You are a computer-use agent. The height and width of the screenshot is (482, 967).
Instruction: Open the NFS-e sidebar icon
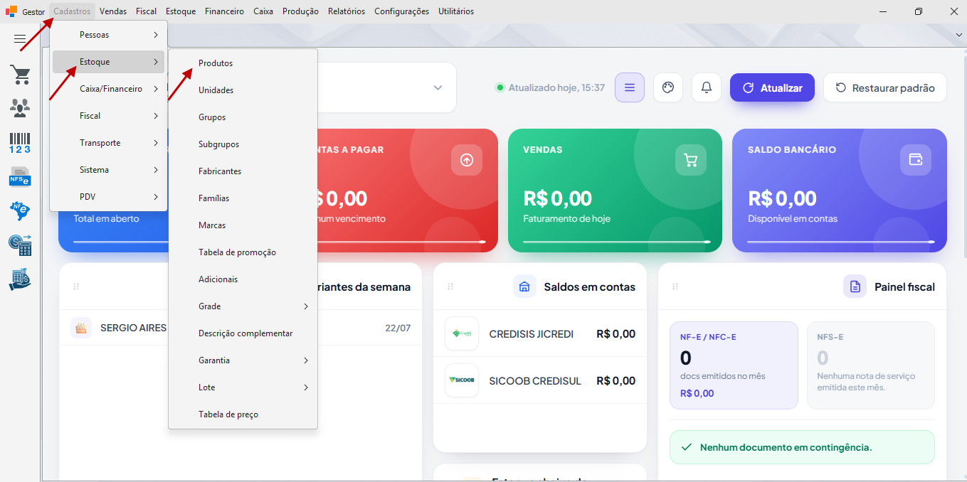20,176
